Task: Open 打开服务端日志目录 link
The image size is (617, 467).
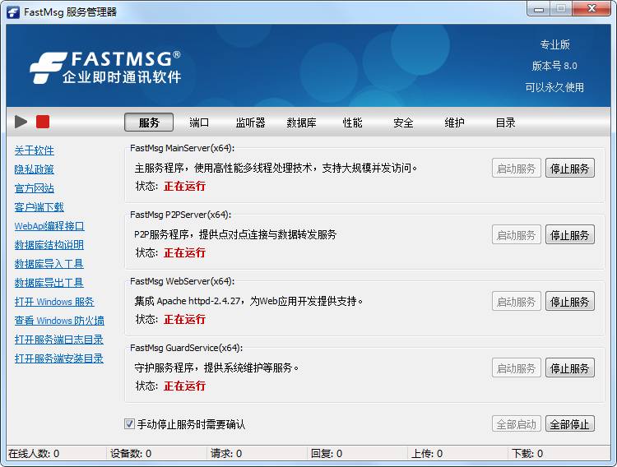Action: [59, 339]
